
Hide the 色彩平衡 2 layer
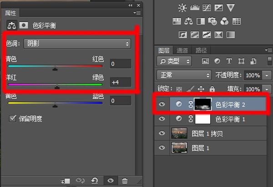pos(162,104)
